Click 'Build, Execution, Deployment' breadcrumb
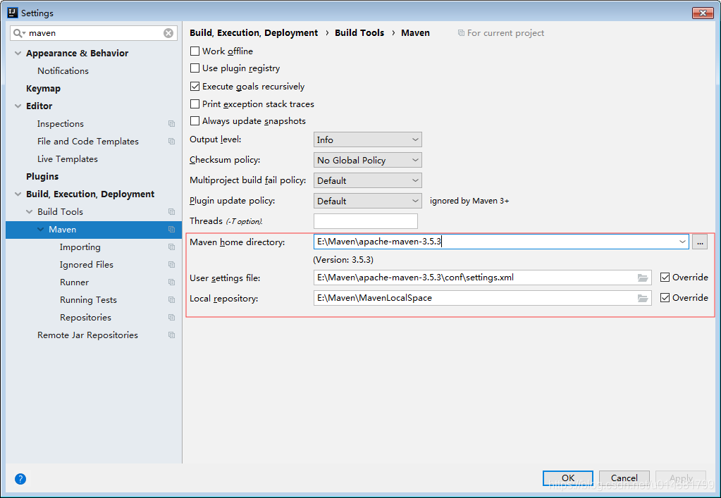 point(254,33)
